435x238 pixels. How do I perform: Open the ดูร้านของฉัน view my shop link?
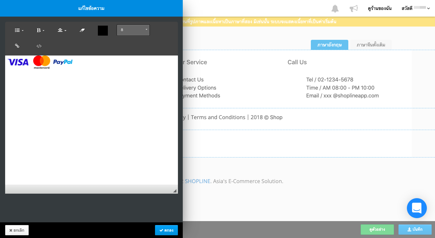[x=380, y=8]
